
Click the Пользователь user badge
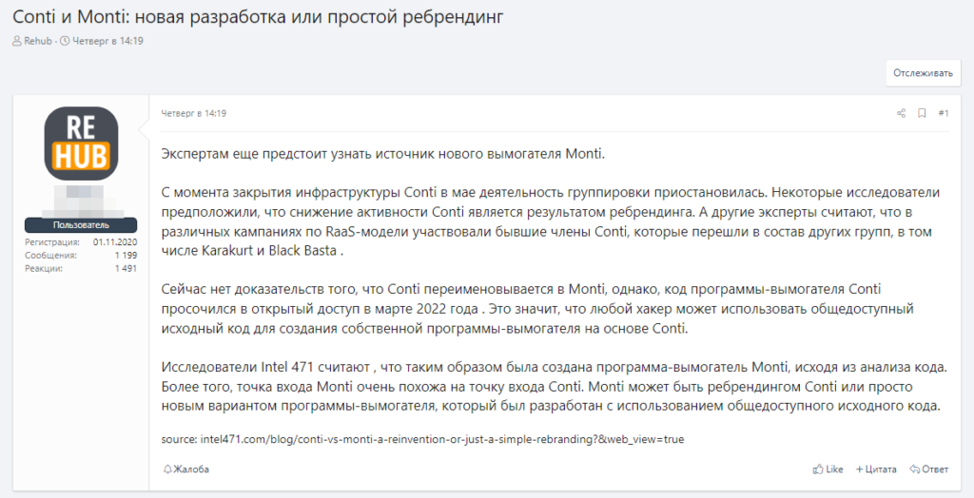(81, 225)
